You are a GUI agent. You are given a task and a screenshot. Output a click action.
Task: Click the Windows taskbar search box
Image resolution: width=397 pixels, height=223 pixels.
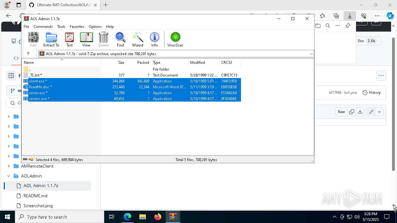tap(60, 217)
